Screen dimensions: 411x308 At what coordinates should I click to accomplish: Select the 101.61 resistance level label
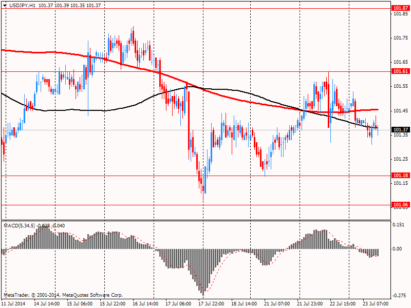401,71
